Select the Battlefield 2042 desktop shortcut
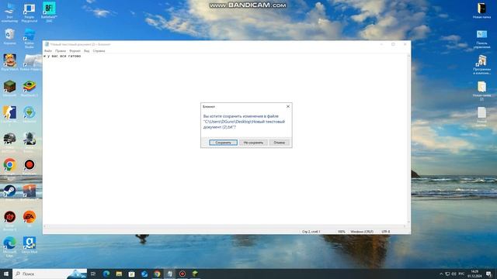Viewport: 497px width, 279px height. coord(49,12)
